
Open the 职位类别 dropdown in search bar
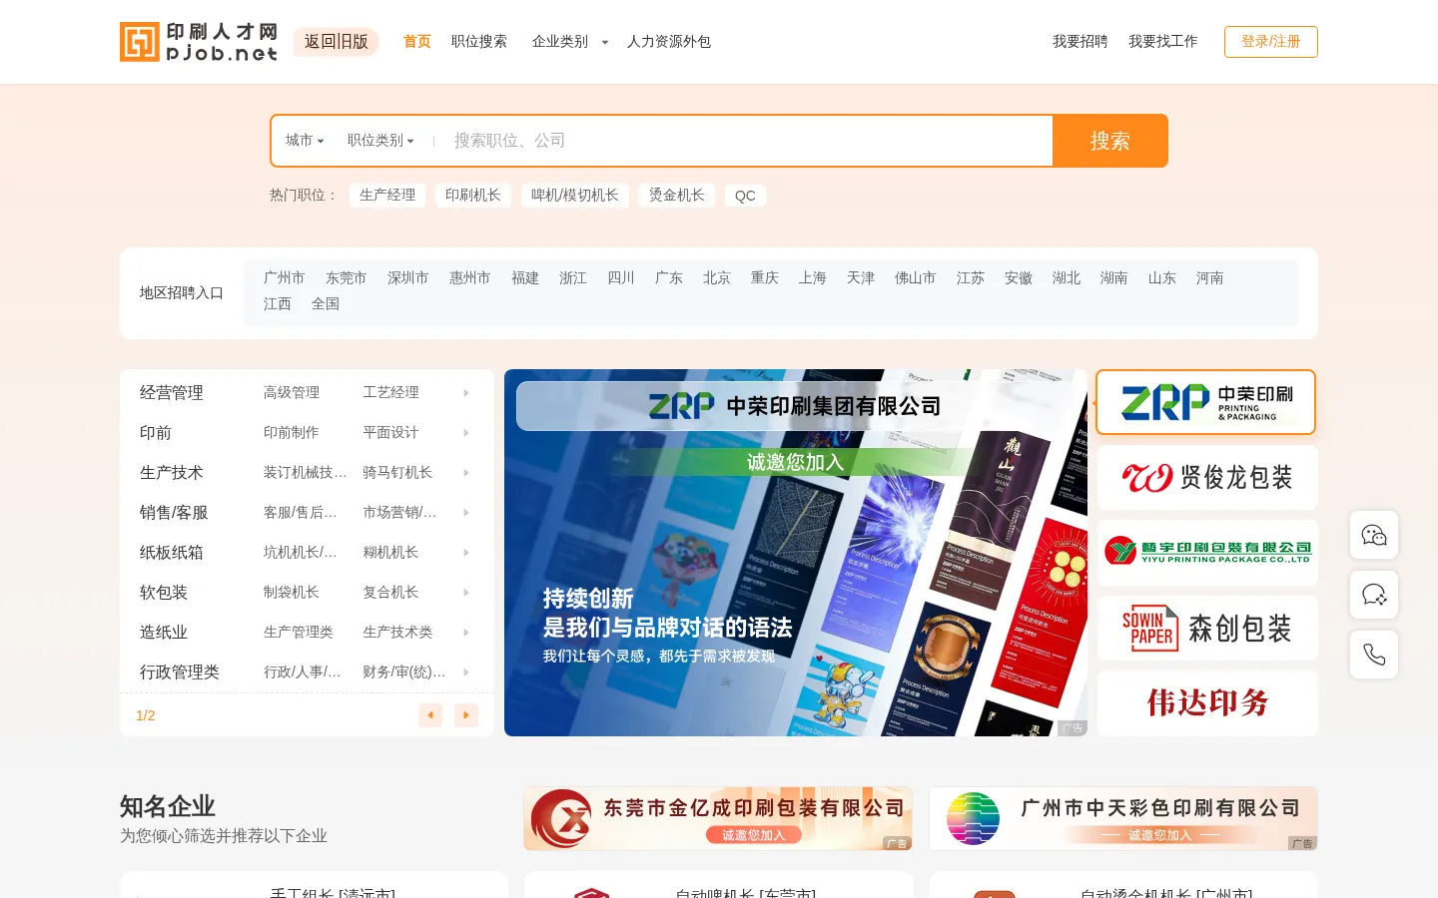click(x=380, y=141)
